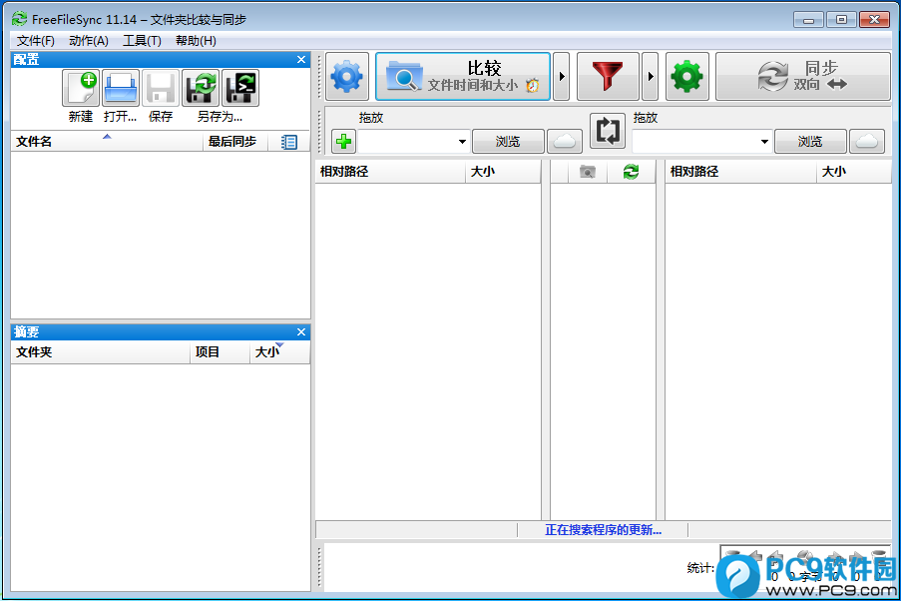Open the File menu
Viewport: 901px width, 601px height.
point(36,41)
